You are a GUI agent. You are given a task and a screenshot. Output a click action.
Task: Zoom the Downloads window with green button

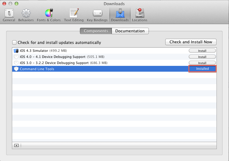[x=16, y=4]
